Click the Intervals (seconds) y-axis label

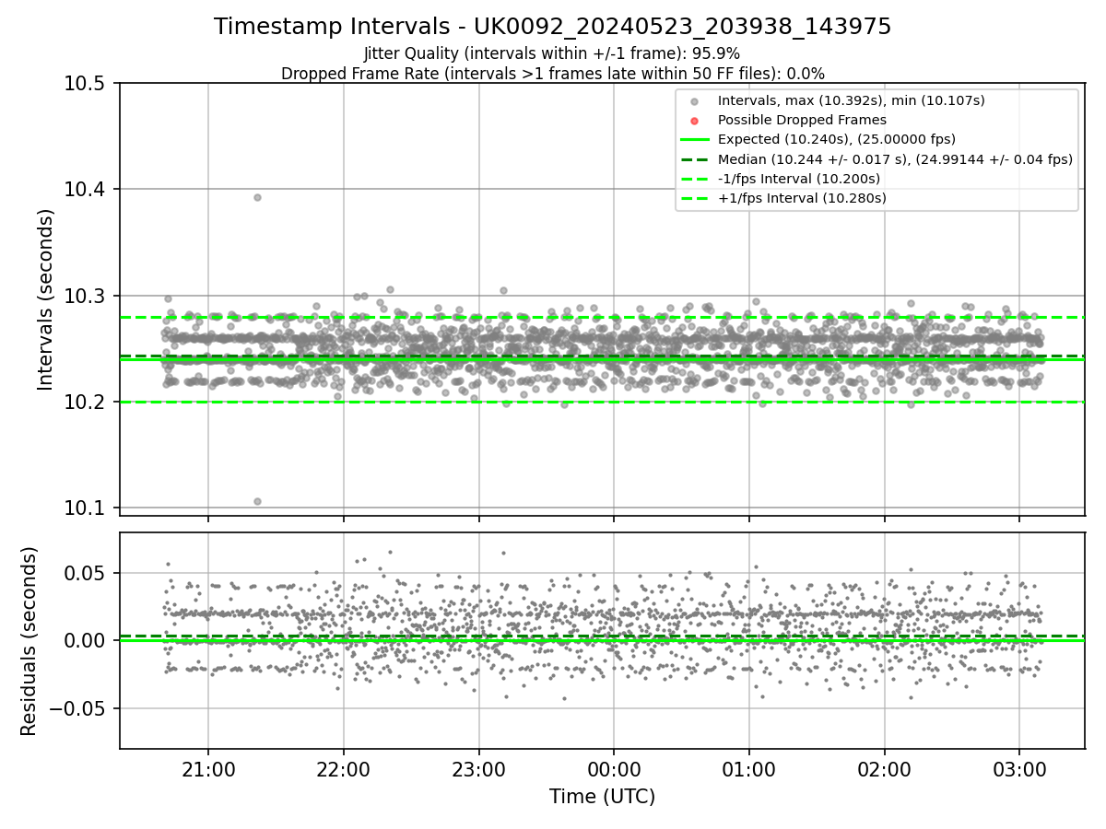pos(46,299)
